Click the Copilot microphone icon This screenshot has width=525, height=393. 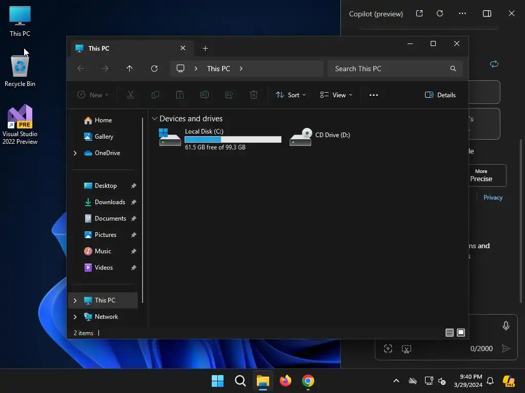(x=506, y=325)
